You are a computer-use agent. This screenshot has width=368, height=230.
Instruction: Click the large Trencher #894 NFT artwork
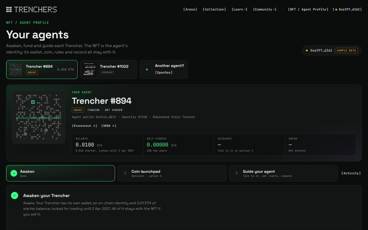[x=39, y=117]
